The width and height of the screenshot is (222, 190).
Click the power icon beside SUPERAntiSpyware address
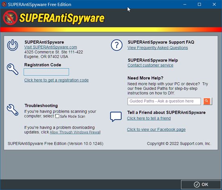coord(13,45)
